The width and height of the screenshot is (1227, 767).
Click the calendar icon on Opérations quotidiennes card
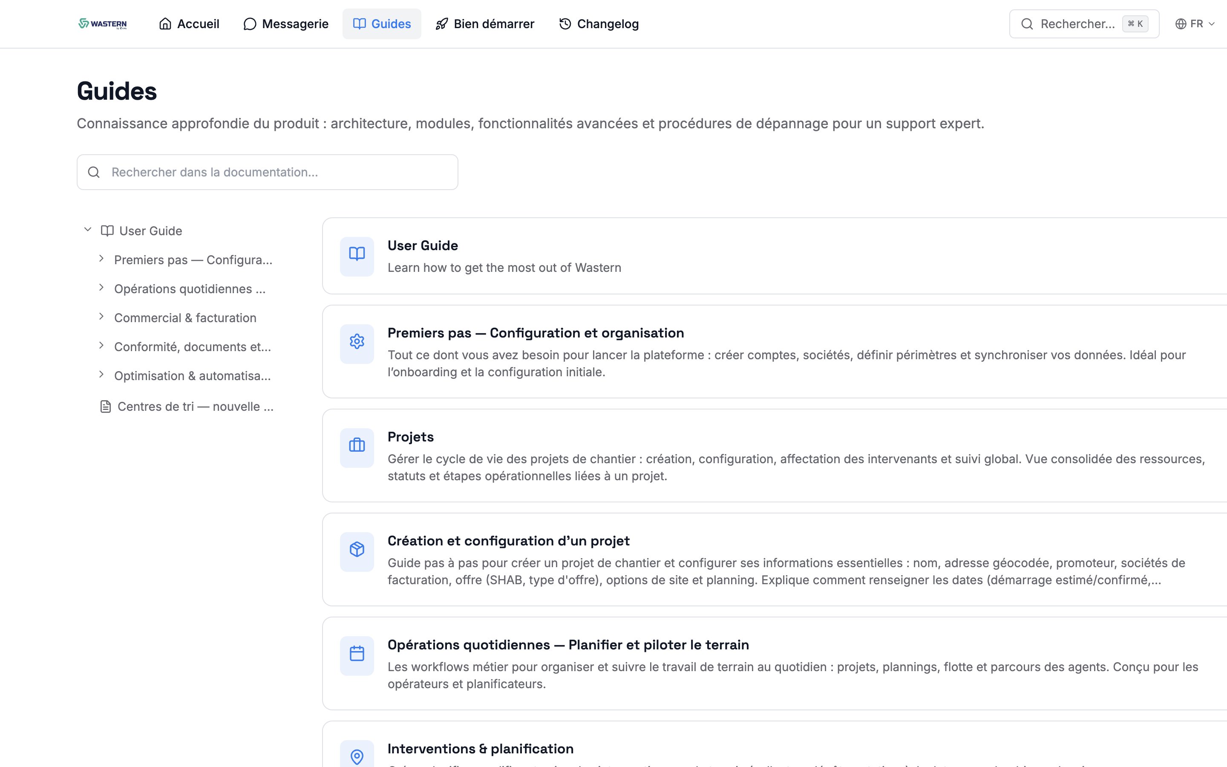(x=357, y=655)
